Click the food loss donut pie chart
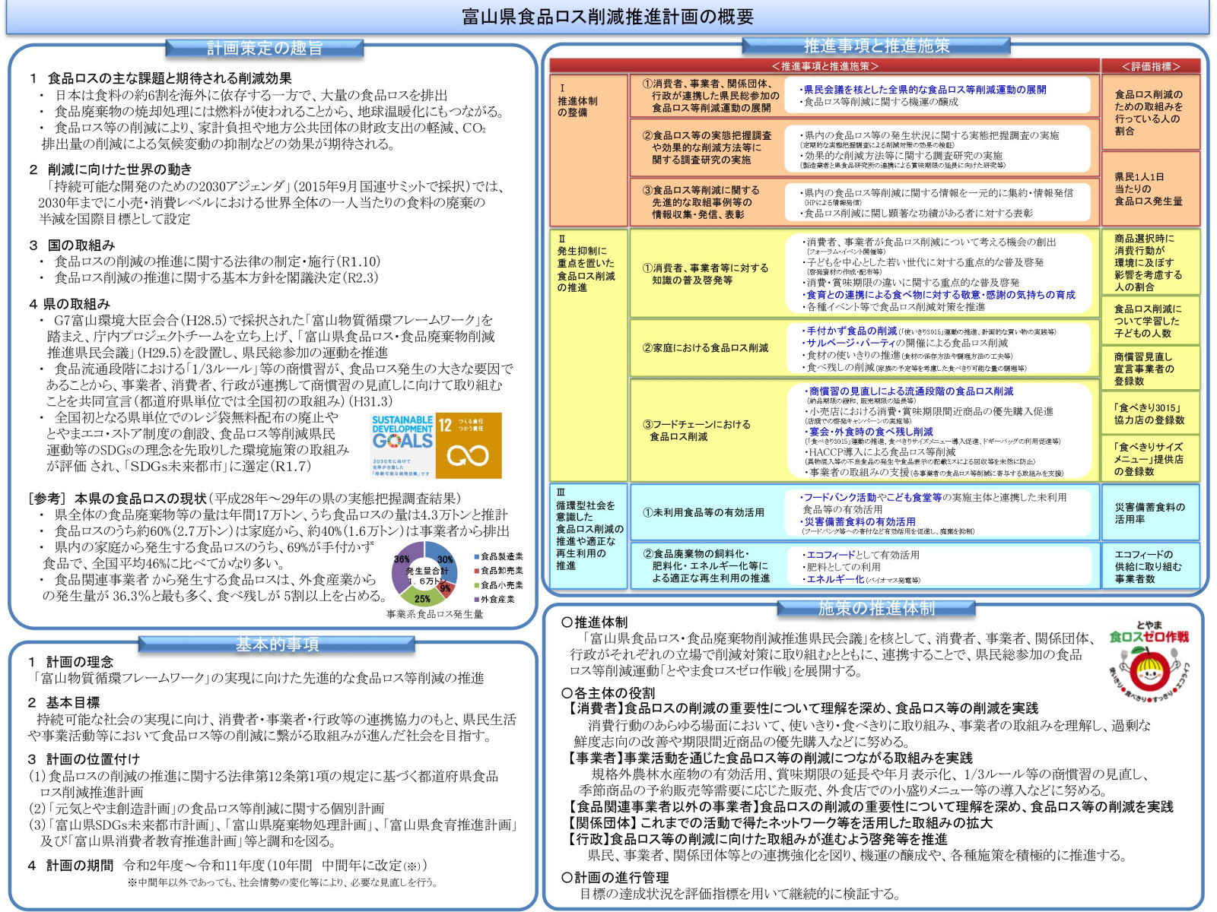Viewport: 1217px width, 912px height. pos(424,573)
